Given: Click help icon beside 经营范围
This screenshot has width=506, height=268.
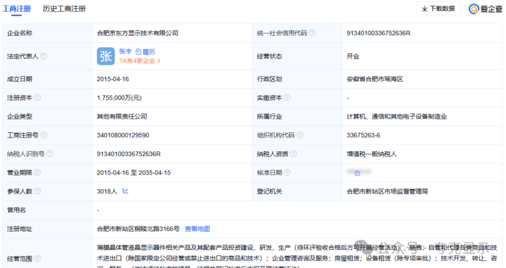Looking at the screenshot, I should coord(38,258).
